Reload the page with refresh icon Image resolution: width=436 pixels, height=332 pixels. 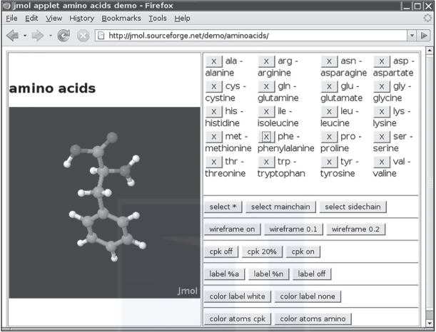click(x=64, y=36)
